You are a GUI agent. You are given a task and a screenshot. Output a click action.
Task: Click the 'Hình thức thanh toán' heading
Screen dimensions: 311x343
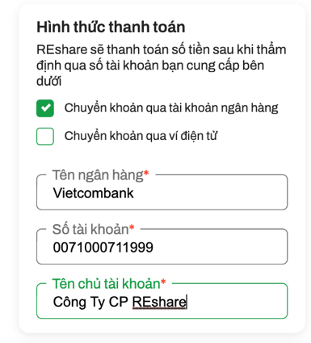point(111,27)
